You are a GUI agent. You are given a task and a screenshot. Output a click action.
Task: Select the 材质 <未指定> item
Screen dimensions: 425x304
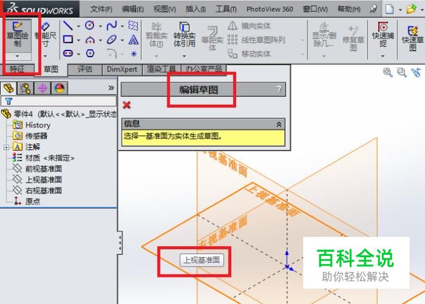click(44, 158)
